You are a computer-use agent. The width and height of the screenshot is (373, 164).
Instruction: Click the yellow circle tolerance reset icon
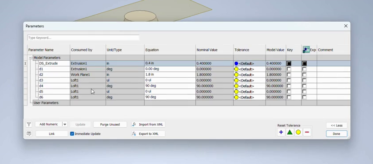coord(298,132)
